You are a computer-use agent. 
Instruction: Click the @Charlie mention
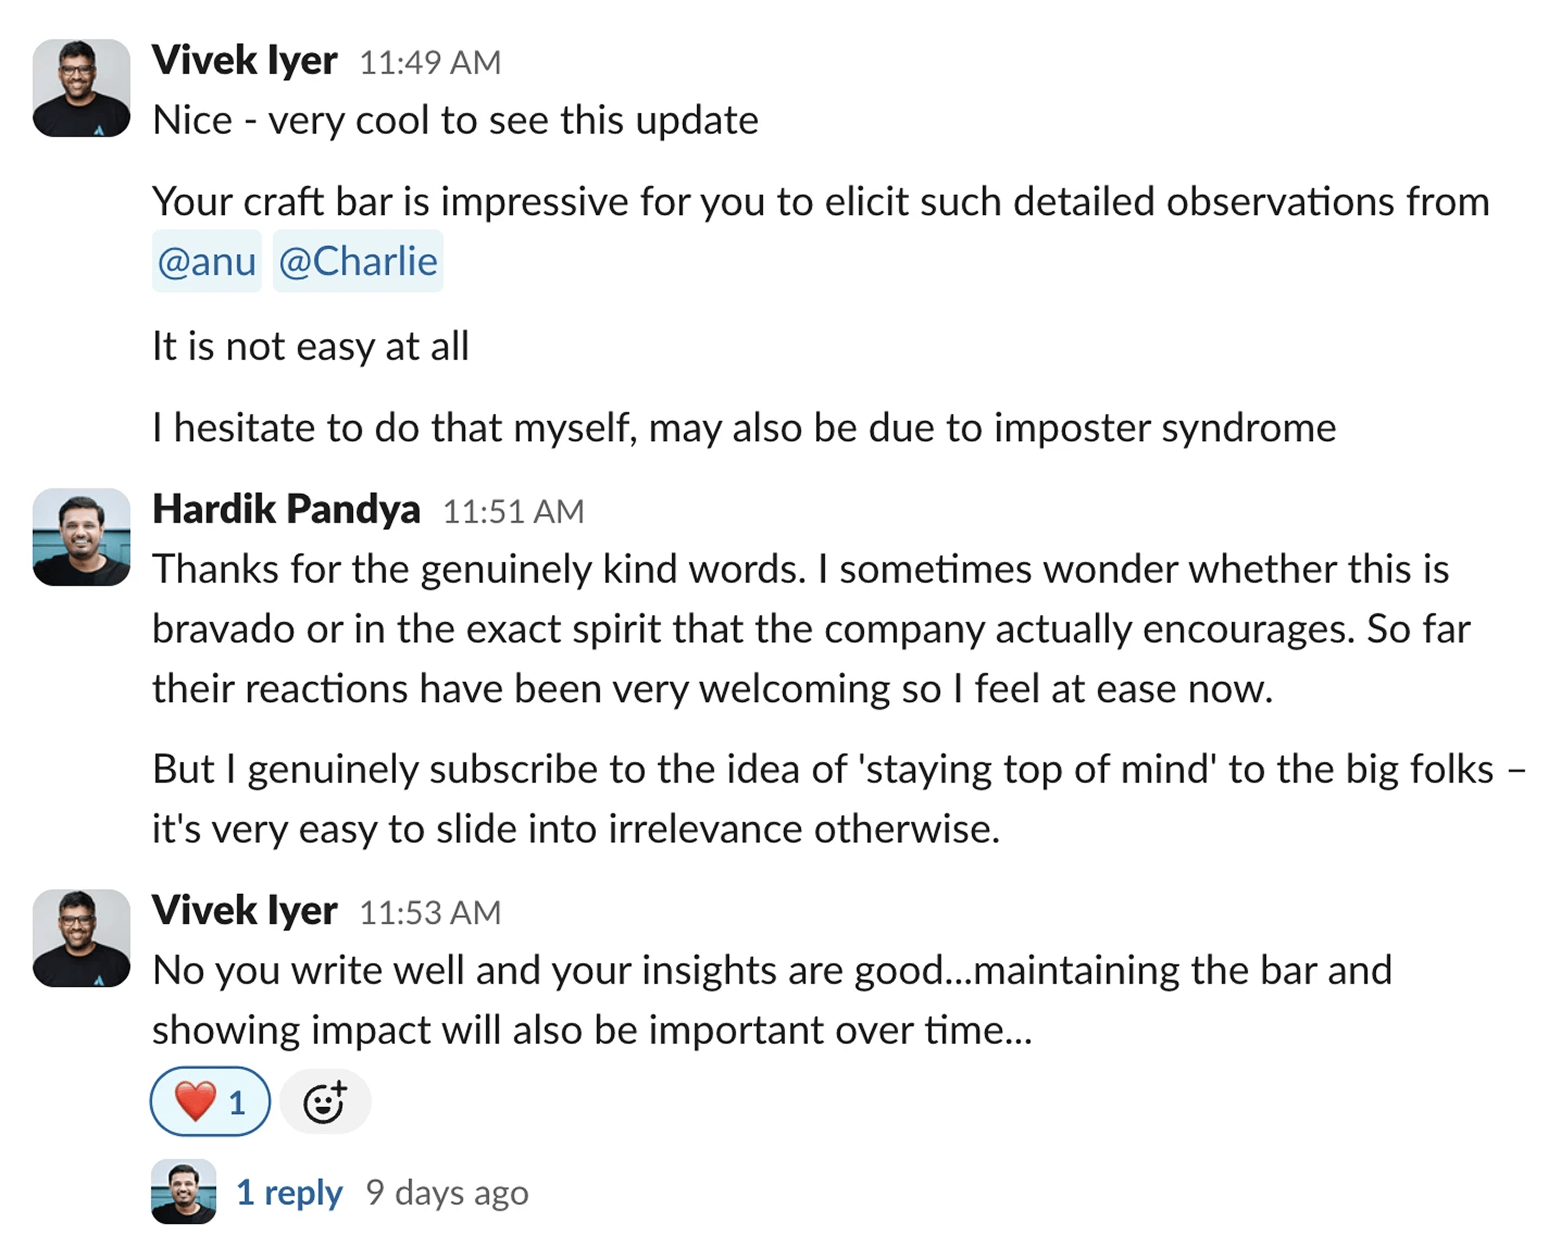point(358,261)
